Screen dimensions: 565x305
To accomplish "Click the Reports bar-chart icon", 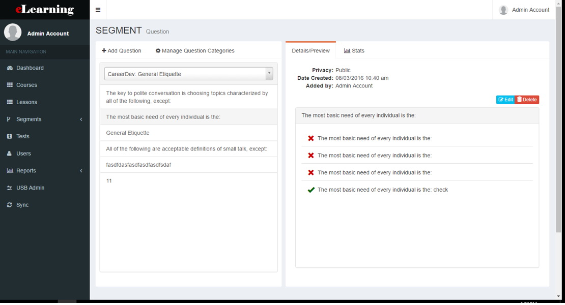I will coord(11,170).
